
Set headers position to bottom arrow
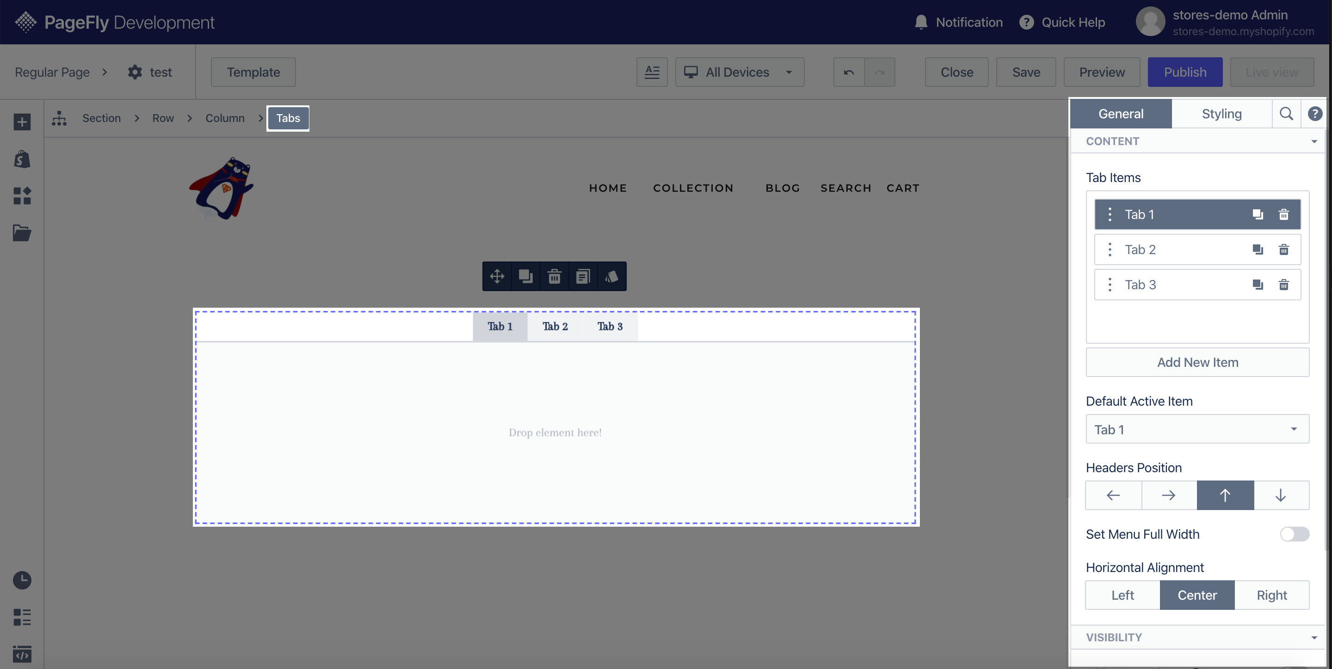pos(1281,495)
